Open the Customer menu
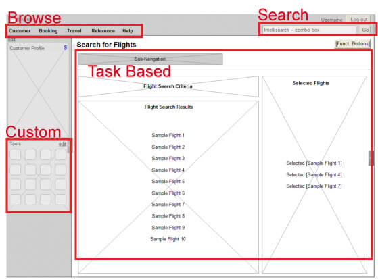The width and height of the screenshot is (378, 279). point(20,31)
